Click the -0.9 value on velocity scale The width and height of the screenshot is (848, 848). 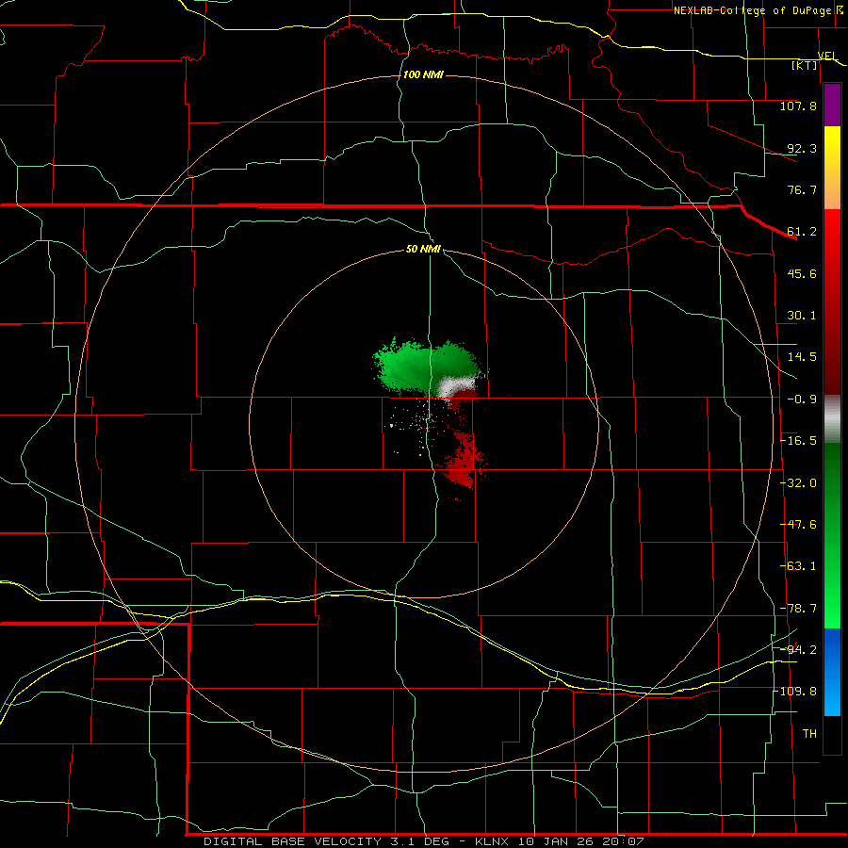(802, 400)
